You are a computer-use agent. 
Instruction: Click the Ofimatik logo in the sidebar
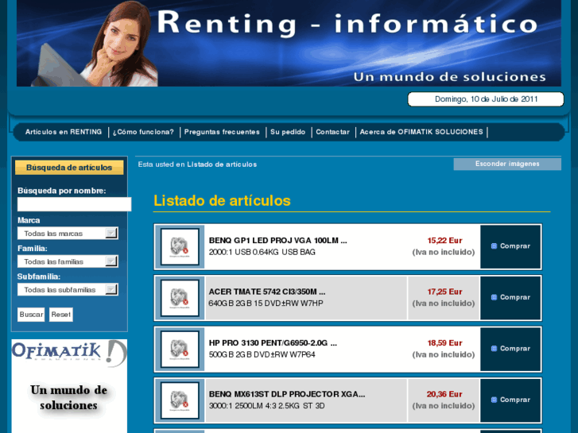point(69,354)
